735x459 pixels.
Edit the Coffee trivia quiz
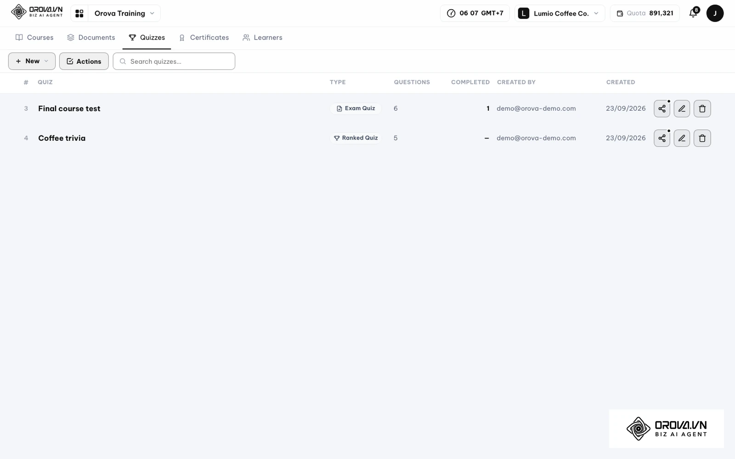click(x=682, y=138)
